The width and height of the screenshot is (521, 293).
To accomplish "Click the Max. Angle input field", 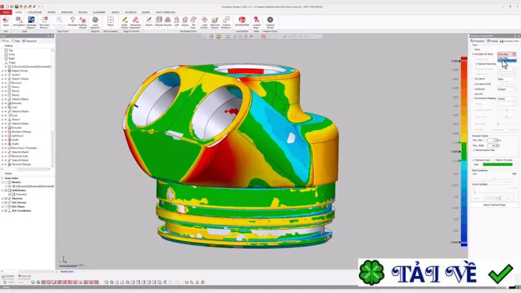I will coord(492,145).
